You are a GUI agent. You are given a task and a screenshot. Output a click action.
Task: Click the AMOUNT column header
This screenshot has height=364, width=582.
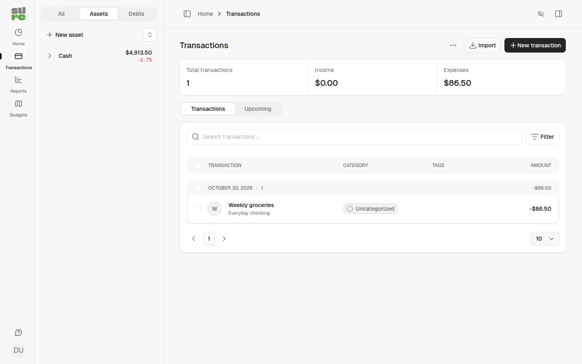pos(541,165)
